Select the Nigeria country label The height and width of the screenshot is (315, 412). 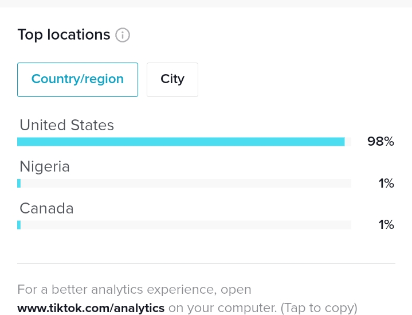45,167
